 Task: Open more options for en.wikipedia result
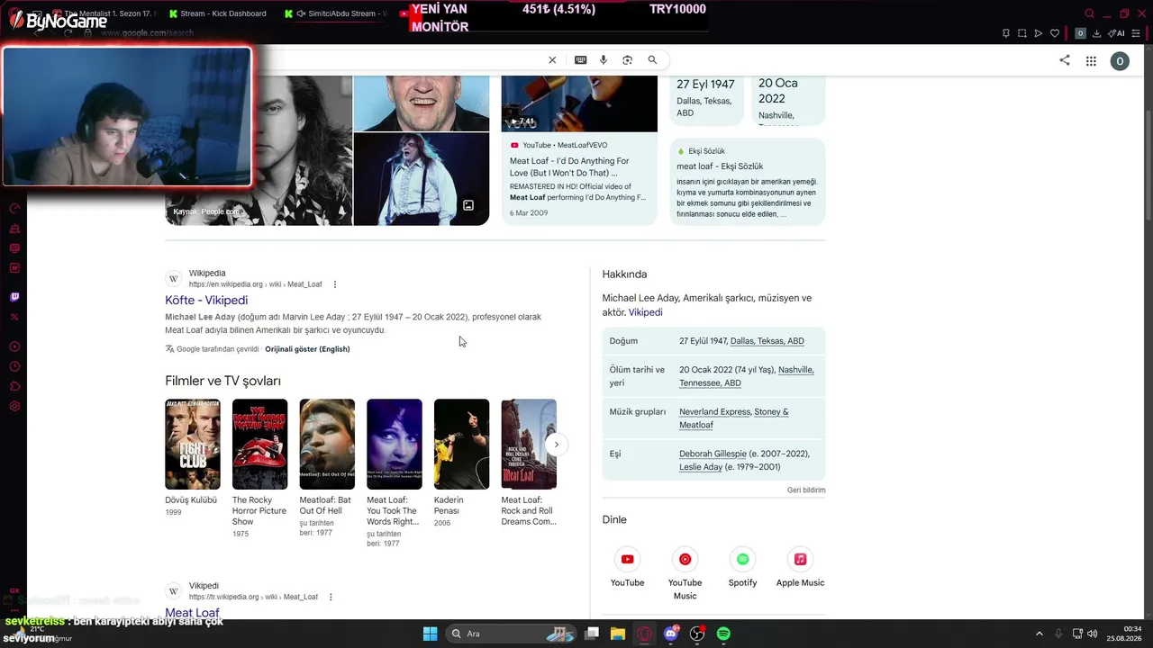coord(335,284)
